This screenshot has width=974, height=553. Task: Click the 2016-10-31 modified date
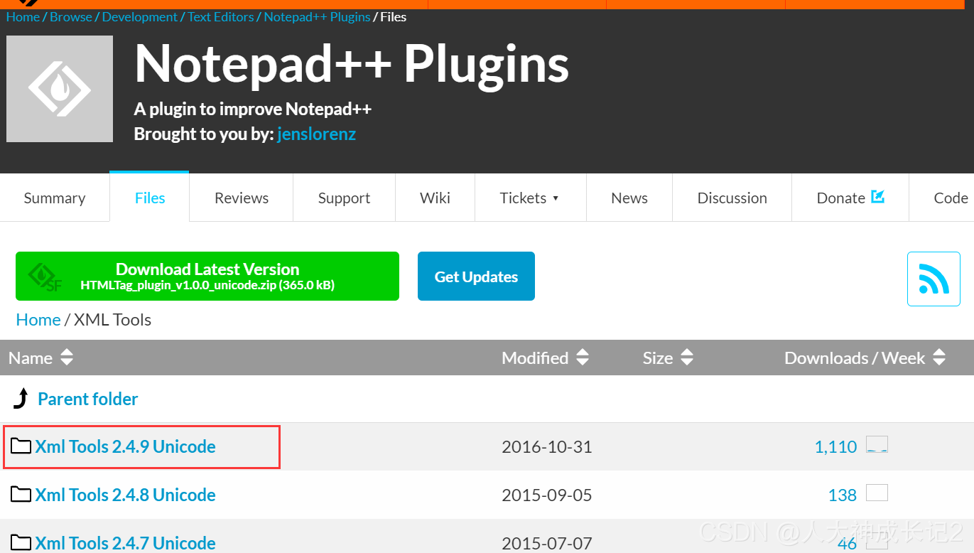547,446
